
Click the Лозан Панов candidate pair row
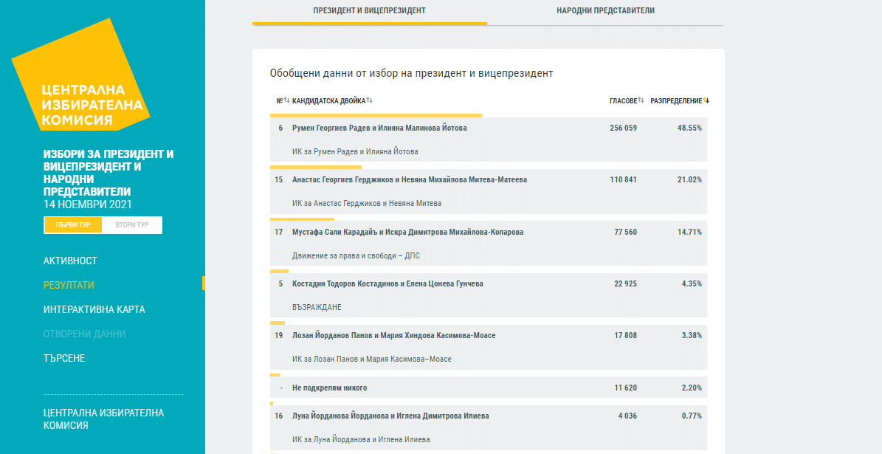tap(487, 346)
